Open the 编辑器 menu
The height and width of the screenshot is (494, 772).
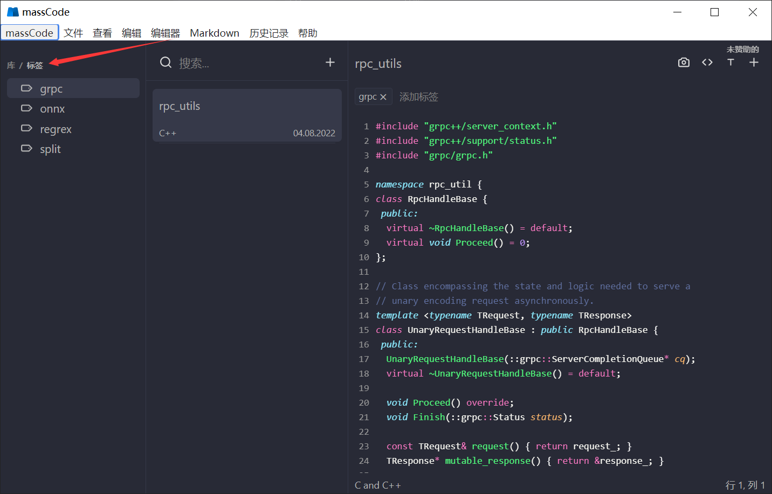tap(166, 33)
